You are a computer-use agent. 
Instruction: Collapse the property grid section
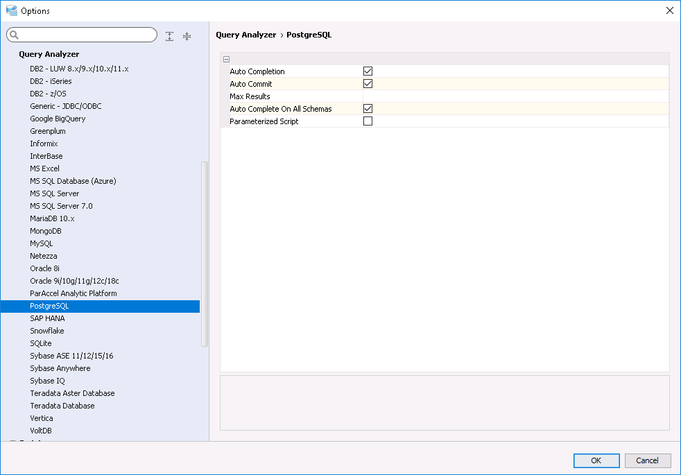[227, 60]
